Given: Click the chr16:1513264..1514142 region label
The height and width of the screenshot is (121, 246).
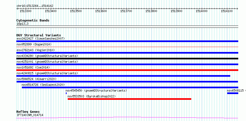Looking at the screenshot, I should pos(35,6).
